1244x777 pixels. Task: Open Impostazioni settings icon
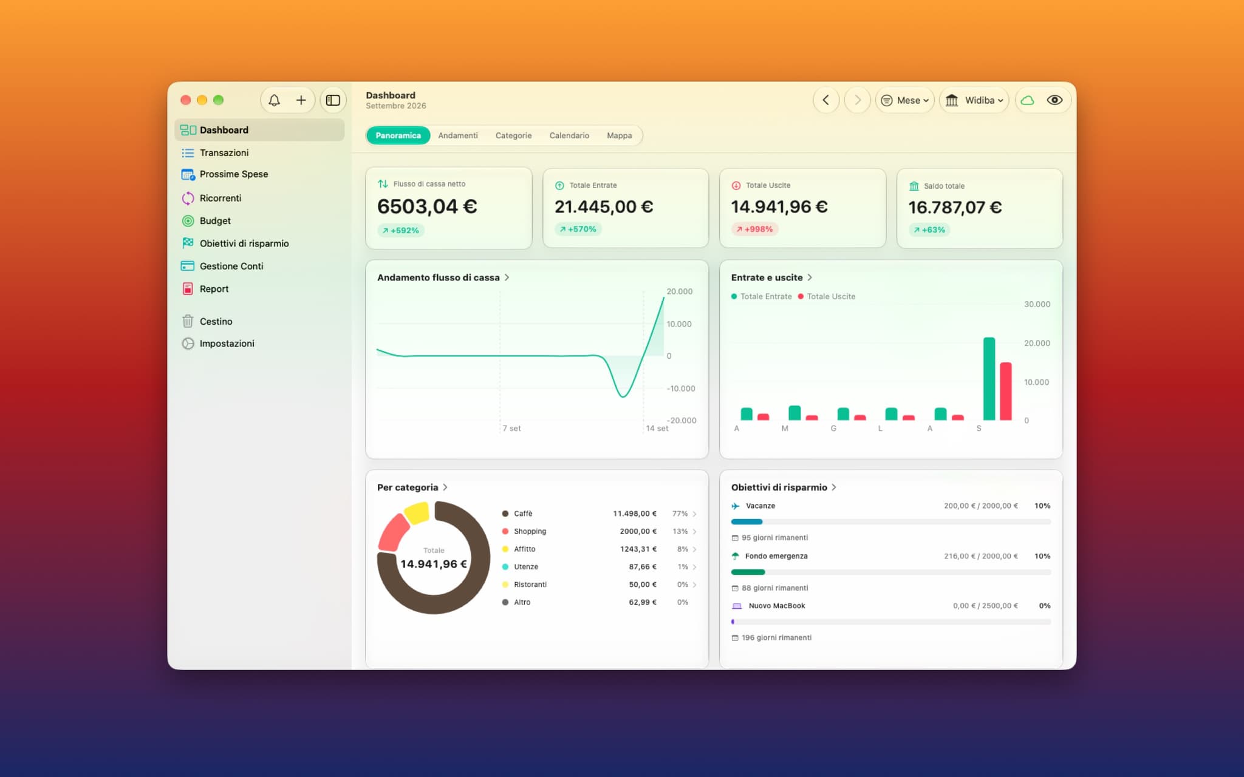pyautogui.click(x=188, y=343)
